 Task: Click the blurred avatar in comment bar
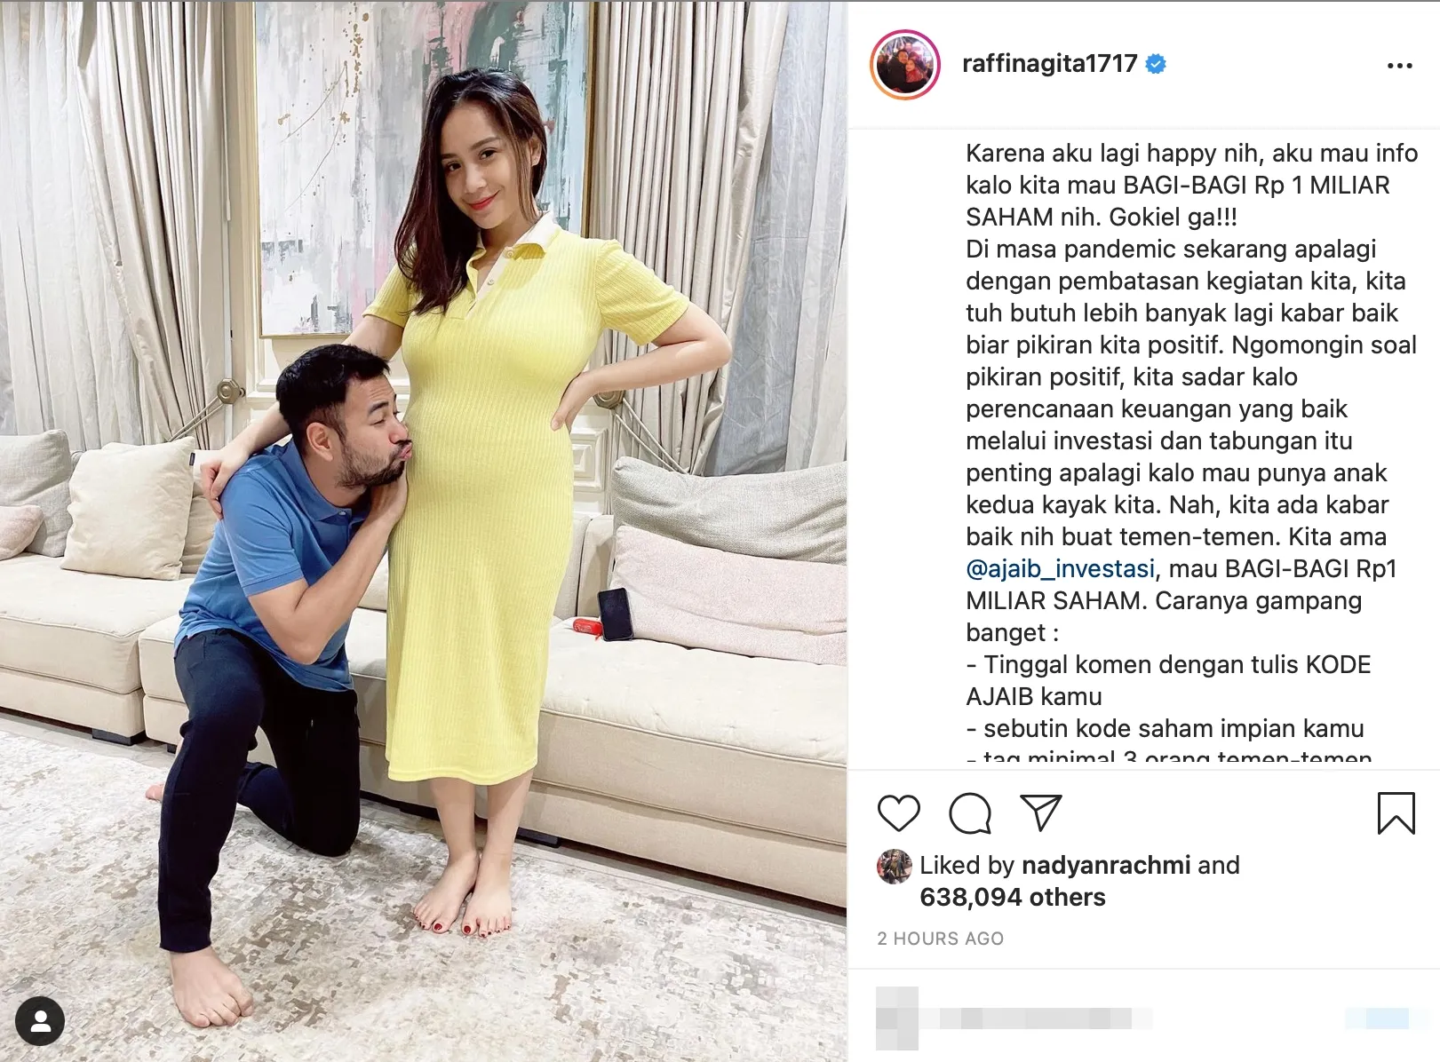(x=897, y=1018)
